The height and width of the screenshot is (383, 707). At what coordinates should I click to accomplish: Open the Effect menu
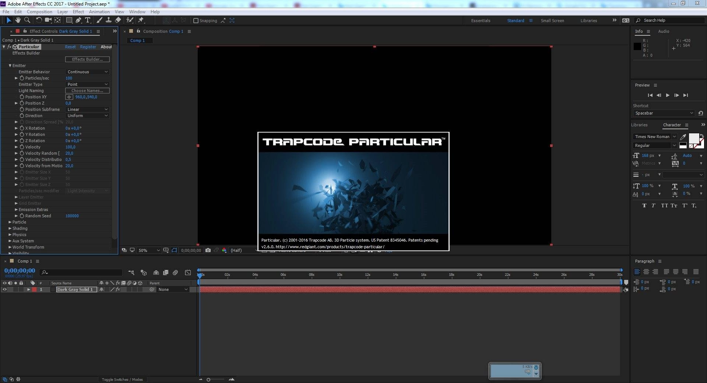78,12
